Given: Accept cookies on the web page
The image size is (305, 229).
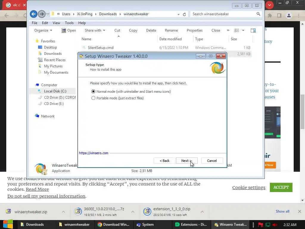Looking at the screenshot, I should click(x=281, y=187).
